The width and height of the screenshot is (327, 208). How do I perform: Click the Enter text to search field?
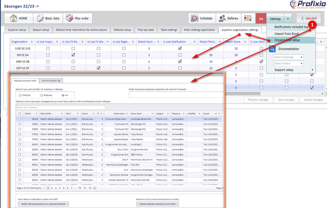click(x=61, y=107)
